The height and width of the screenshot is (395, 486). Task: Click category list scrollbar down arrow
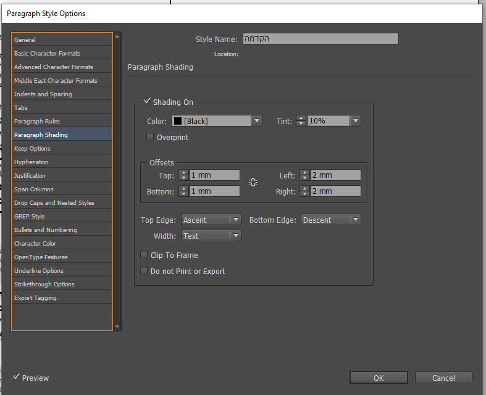tap(117, 326)
